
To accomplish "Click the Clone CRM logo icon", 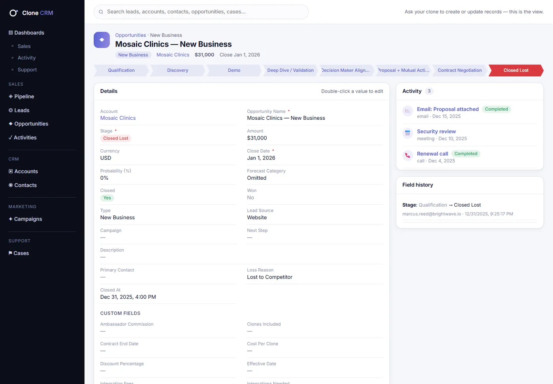I will pos(13,13).
